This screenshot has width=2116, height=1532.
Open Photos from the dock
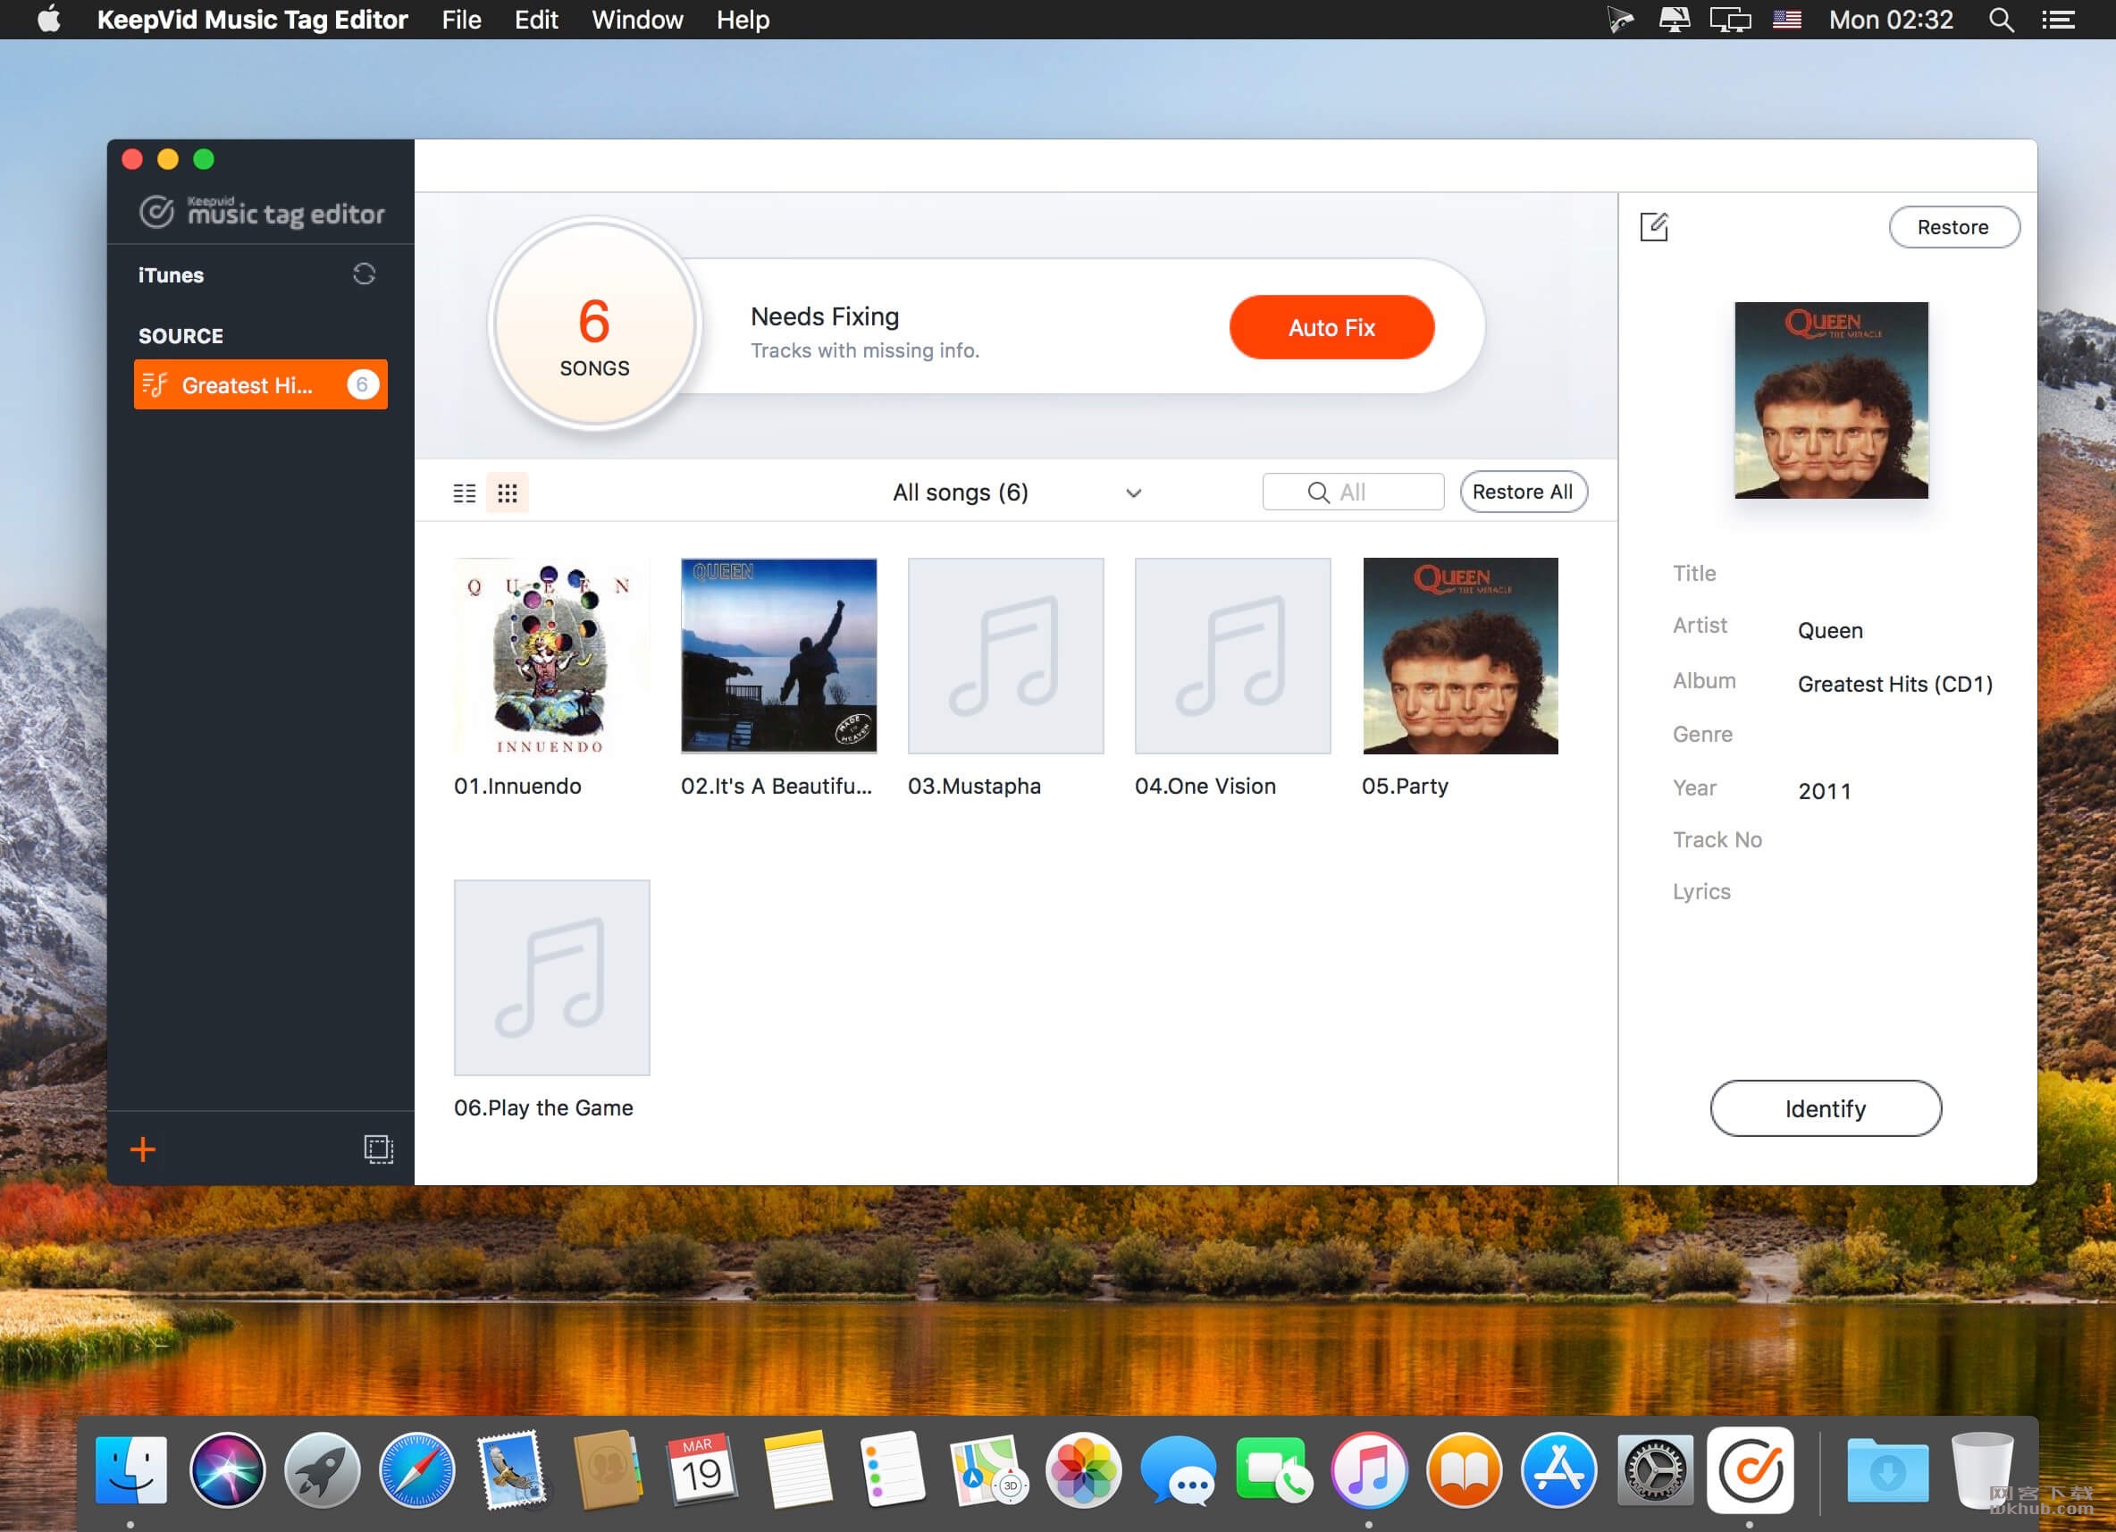coord(1083,1470)
